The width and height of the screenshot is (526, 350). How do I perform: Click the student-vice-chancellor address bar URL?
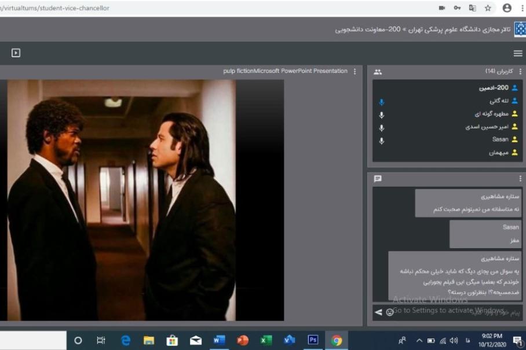click(58, 8)
